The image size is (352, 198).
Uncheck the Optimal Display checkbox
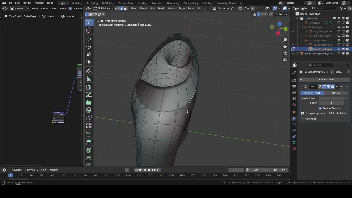tap(320, 108)
